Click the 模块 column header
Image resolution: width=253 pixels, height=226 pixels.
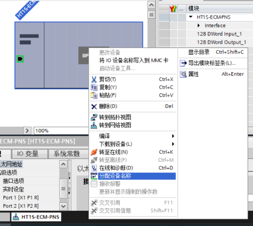click(x=220, y=8)
